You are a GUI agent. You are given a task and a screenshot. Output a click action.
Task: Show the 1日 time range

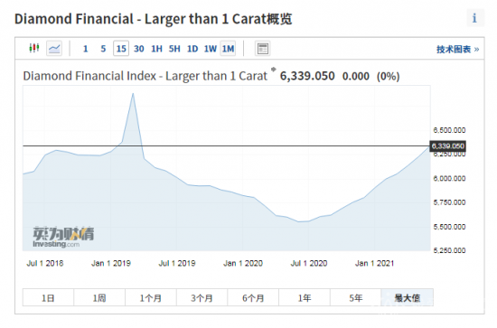[48, 297]
